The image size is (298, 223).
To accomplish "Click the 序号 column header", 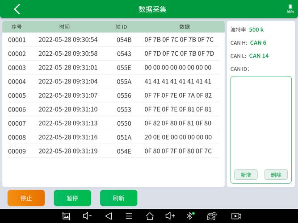I will pos(17,27).
